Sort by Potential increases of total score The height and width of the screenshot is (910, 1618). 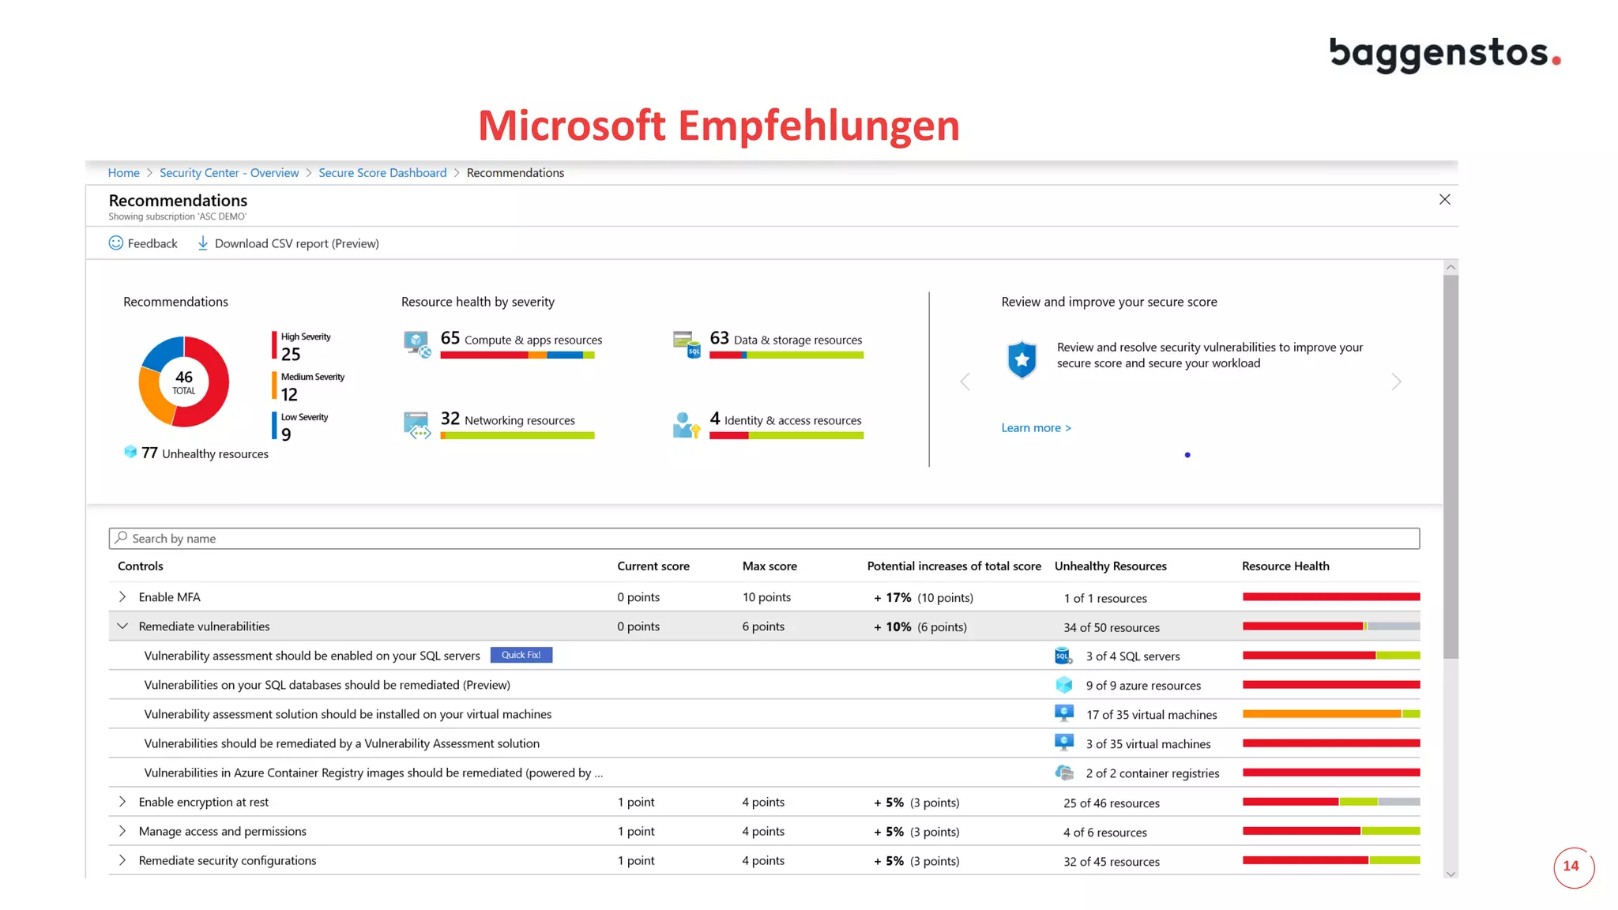pos(954,566)
